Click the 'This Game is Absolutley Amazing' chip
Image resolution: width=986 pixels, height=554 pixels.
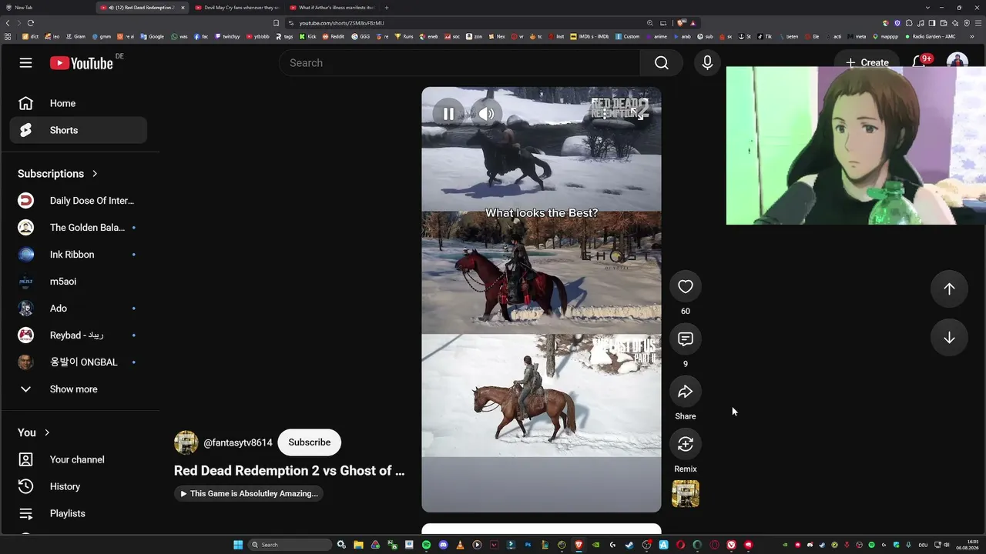coord(249,494)
